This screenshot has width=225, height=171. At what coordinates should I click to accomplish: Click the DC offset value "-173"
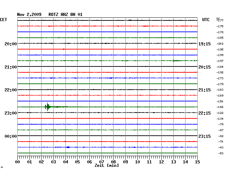coord(220,78)
